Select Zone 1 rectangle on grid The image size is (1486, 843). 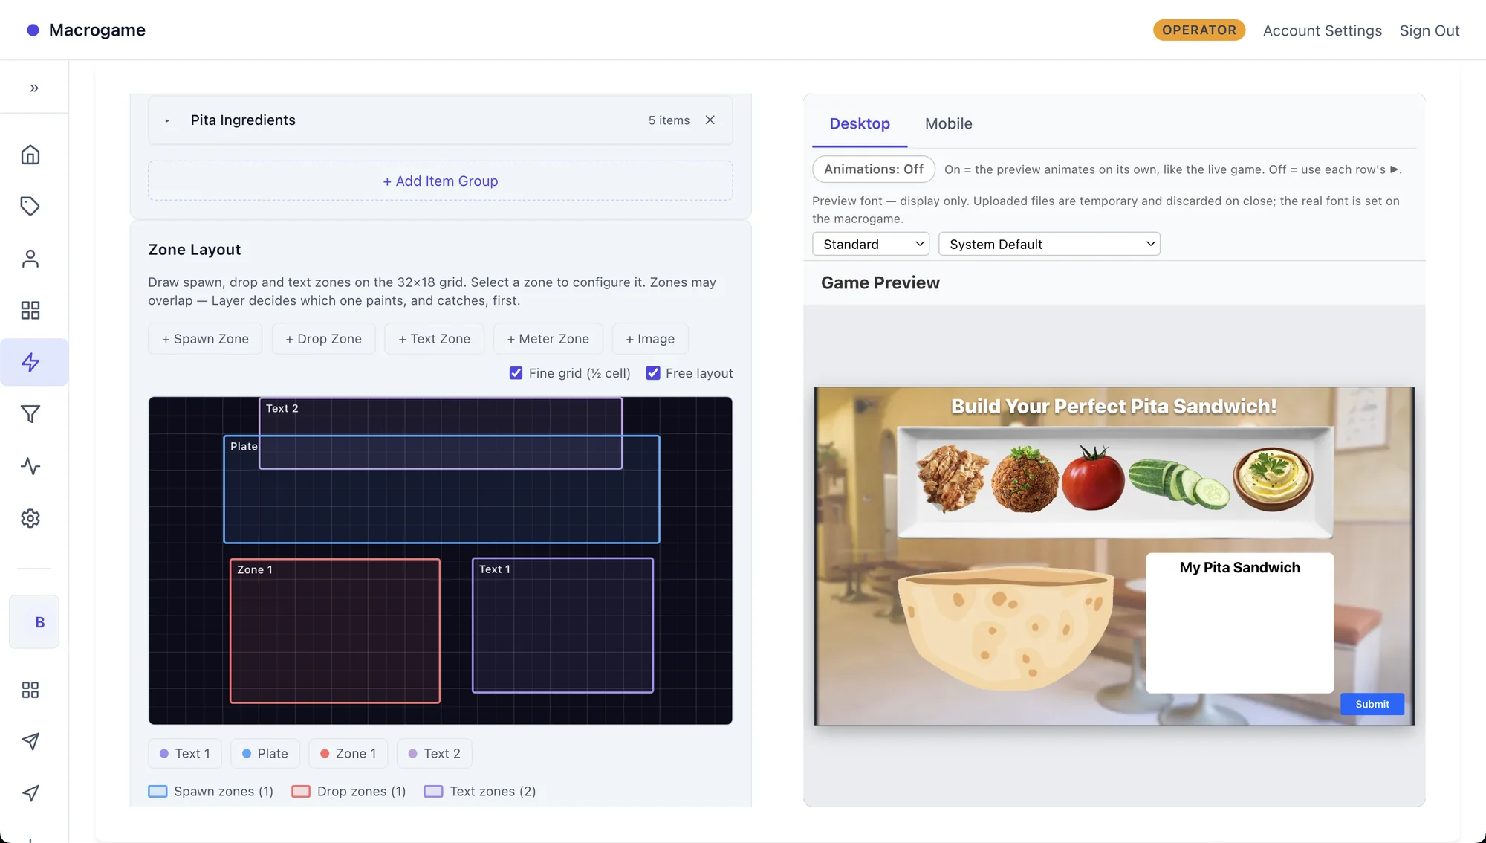335,630
